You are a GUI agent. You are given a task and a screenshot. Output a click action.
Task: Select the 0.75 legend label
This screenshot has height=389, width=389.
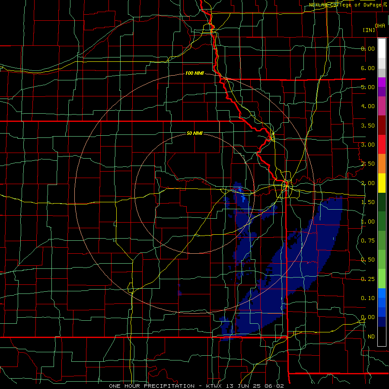pos(368,241)
